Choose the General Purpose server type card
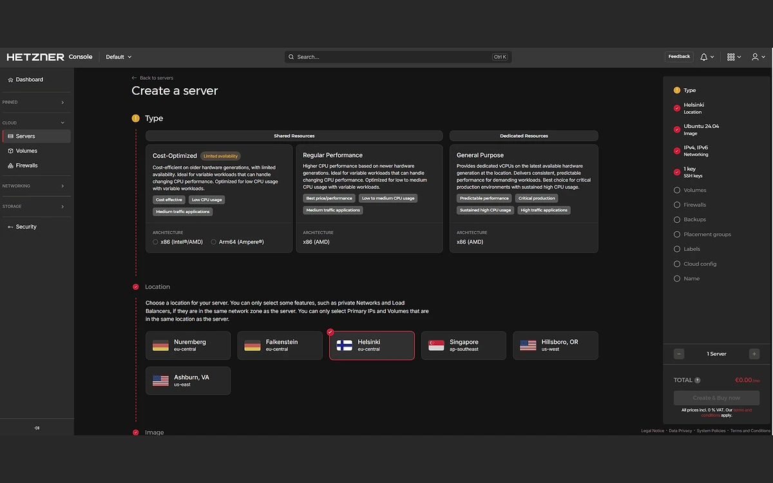The image size is (773, 483). pyautogui.click(x=524, y=198)
